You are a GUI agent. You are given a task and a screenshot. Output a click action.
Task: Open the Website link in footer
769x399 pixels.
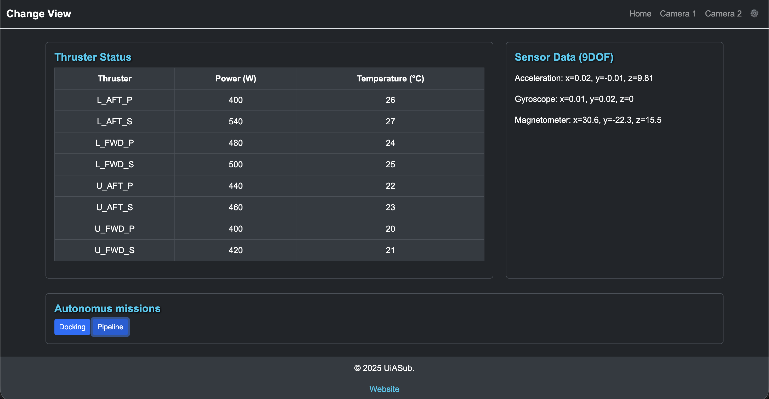pos(384,389)
